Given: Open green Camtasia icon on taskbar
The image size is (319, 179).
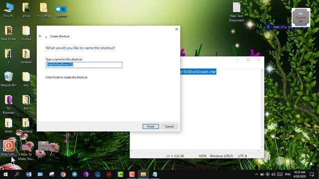Looking at the screenshot, I should pyautogui.click(x=121, y=175).
